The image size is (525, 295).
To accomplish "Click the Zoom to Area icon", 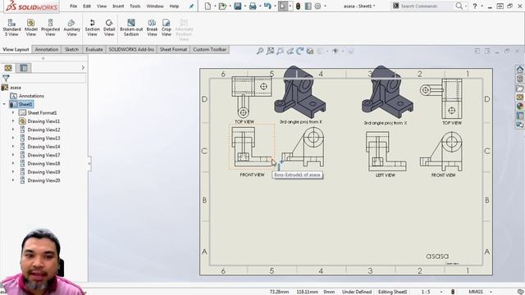I will tap(270, 51).
